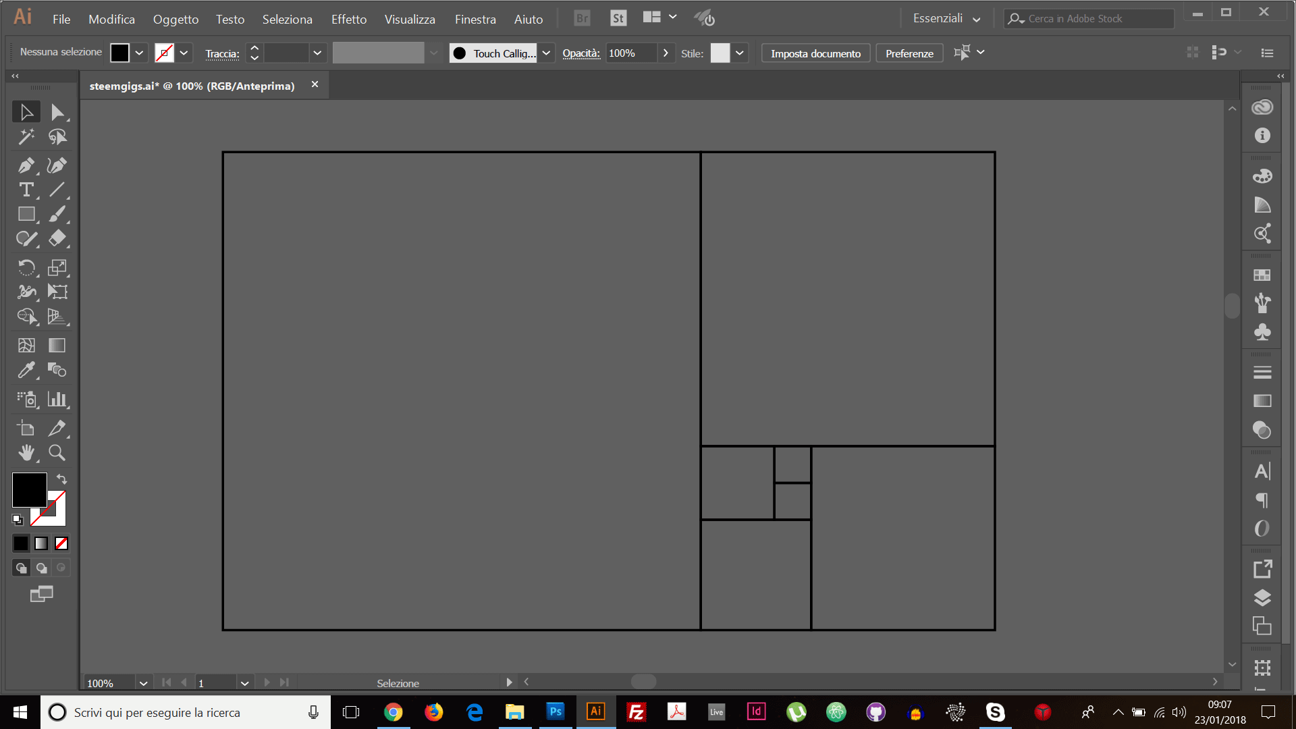Screen dimensions: 1296x729
Task: Open the Effetto menu
Action: pos(347,18)
